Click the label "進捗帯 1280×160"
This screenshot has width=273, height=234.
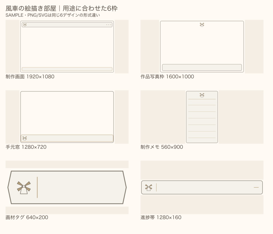(x=161, y=217)
